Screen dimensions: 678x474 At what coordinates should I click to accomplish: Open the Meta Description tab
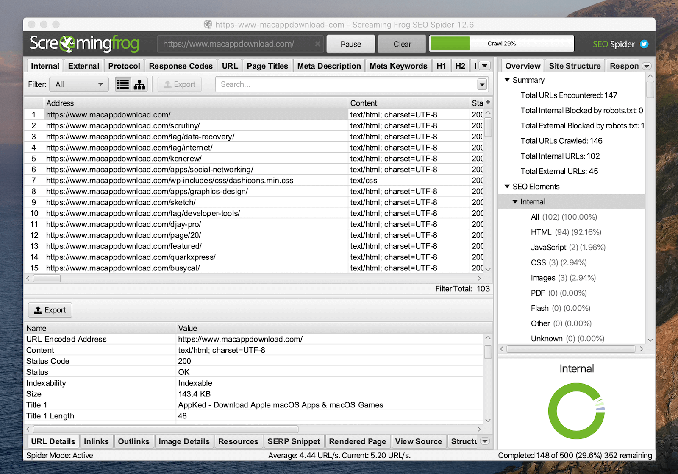point(329,66)
